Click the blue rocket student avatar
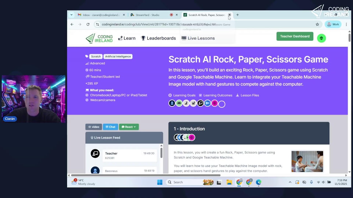 [208, 103]
